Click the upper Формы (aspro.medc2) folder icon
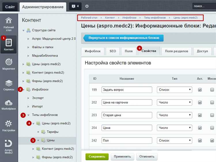 (29, 81)
